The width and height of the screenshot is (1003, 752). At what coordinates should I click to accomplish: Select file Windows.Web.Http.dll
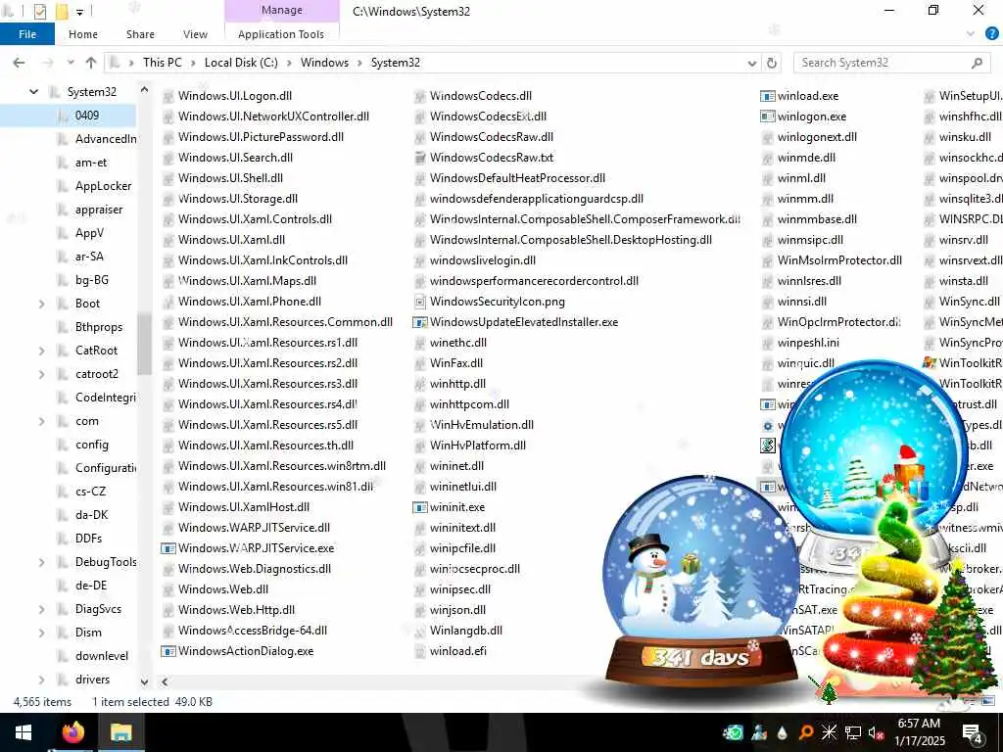pos(236,610)
